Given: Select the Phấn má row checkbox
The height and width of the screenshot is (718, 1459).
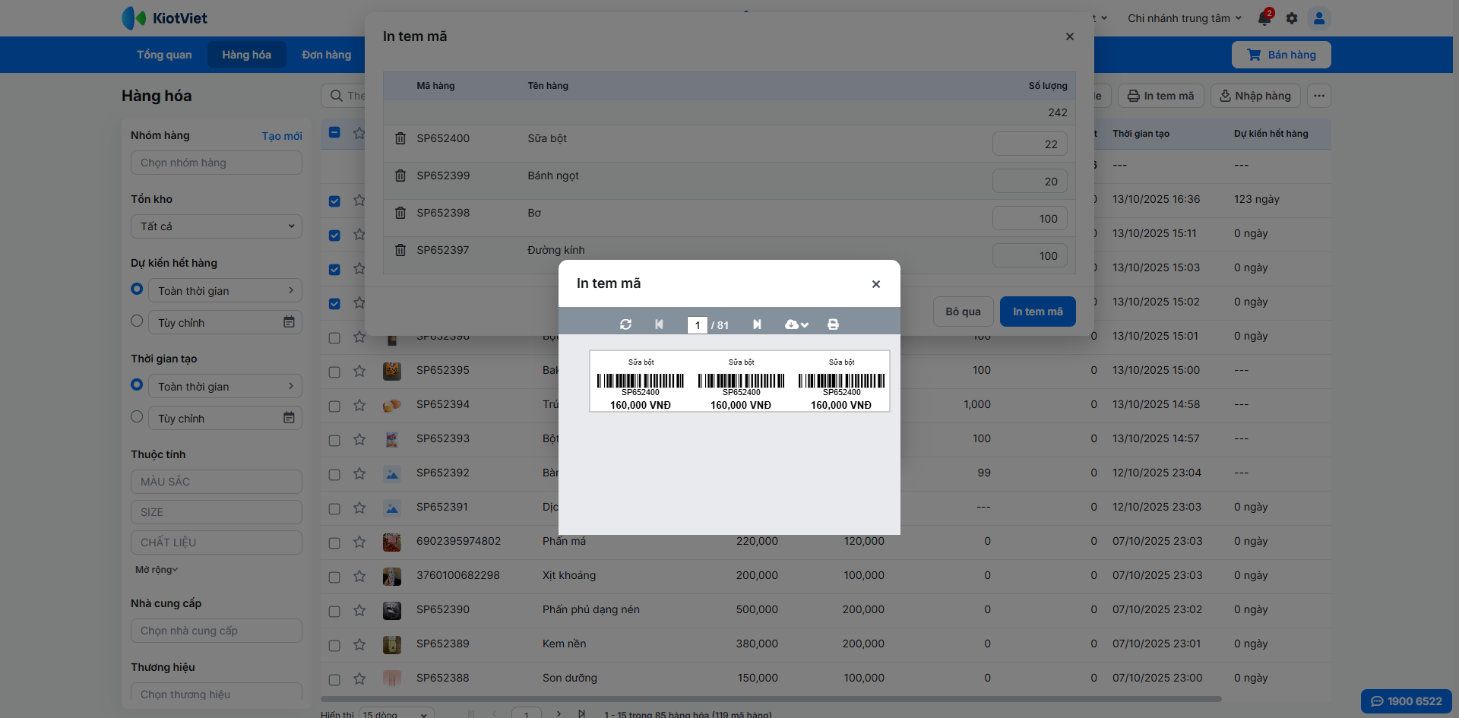Looking at the screenshot, I should (x=334, y=543).
